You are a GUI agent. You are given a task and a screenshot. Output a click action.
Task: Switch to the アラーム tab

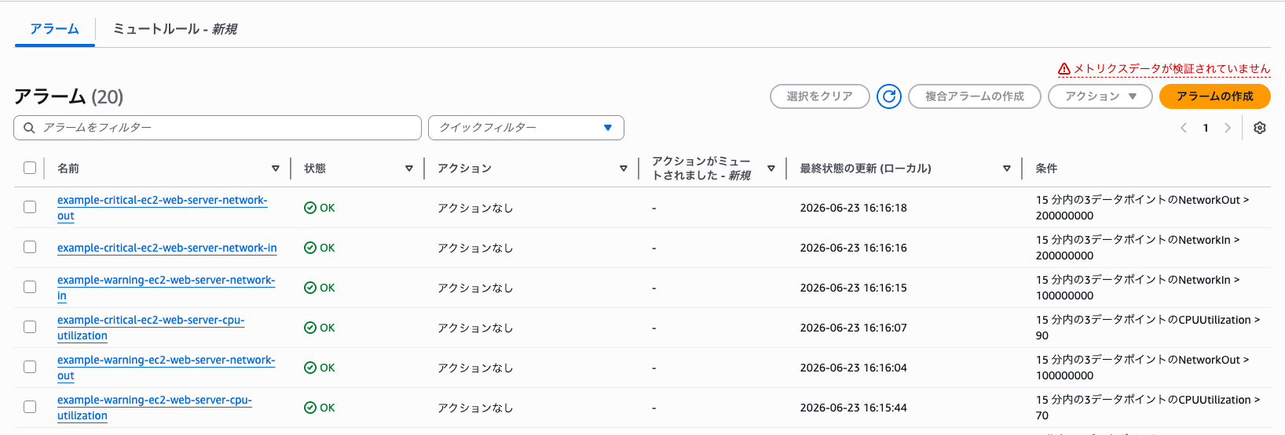click(x=54, y=29)
